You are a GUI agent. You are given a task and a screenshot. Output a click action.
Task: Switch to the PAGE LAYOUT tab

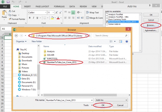click(42, 6)
